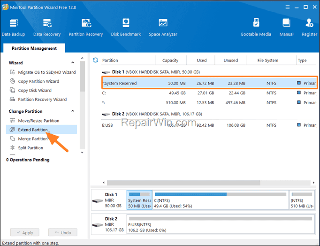This screenshot has width=320, height=246.
Task: Click the Merge Partition icon
Action: coord(12,138)
